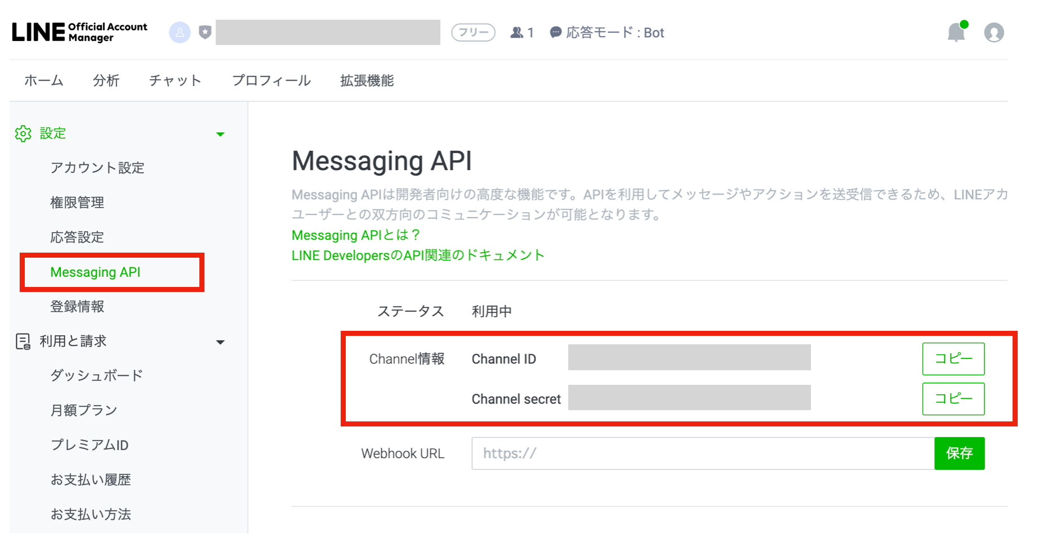Open the Messaging APIとは？ link
Screen dimensions: 1052x548
[356, 235]
